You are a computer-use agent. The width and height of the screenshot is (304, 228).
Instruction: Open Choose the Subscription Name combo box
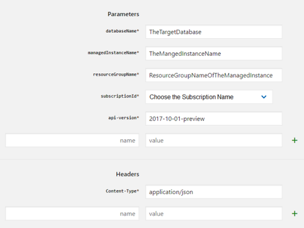tap(209, 97)
